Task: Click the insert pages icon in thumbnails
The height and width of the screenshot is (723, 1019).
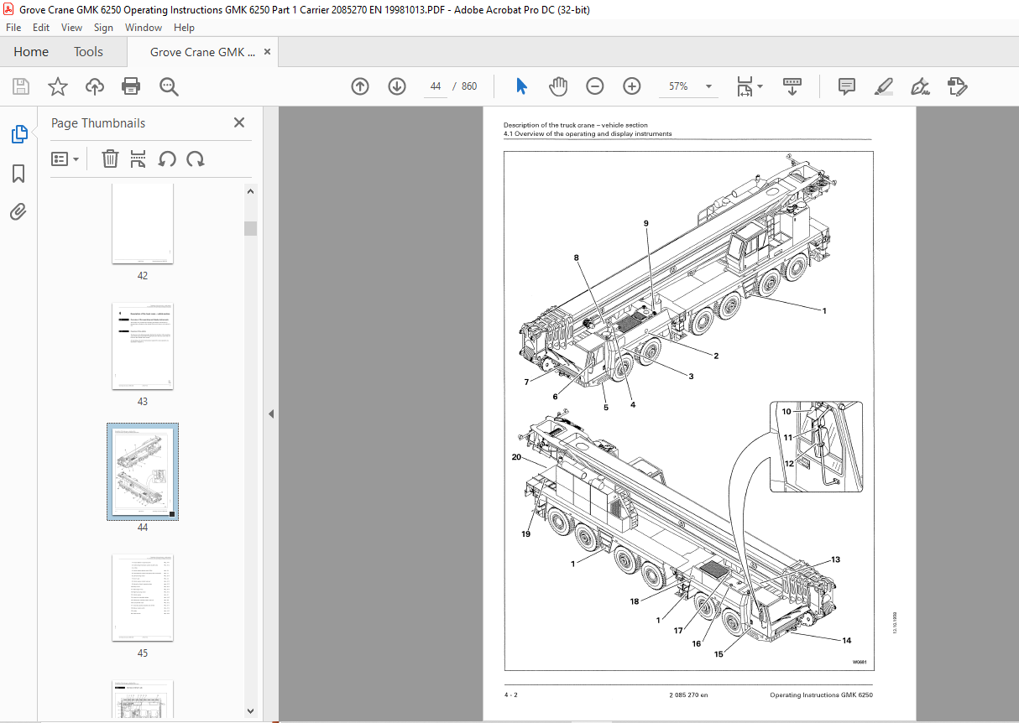Action: 138,159
